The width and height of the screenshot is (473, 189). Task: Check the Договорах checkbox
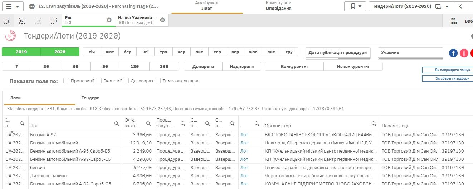click(126, 81)
